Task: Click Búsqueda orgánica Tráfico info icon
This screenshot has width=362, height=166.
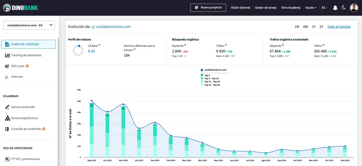Action: pyautogui.click(x=226, y=45)
